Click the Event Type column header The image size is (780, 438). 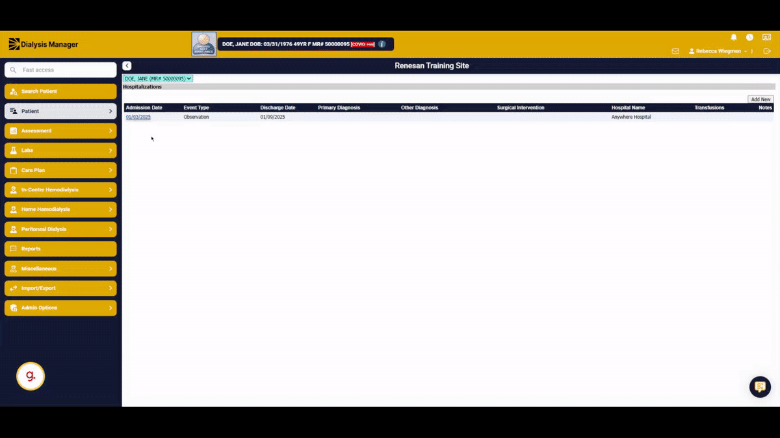196,108
